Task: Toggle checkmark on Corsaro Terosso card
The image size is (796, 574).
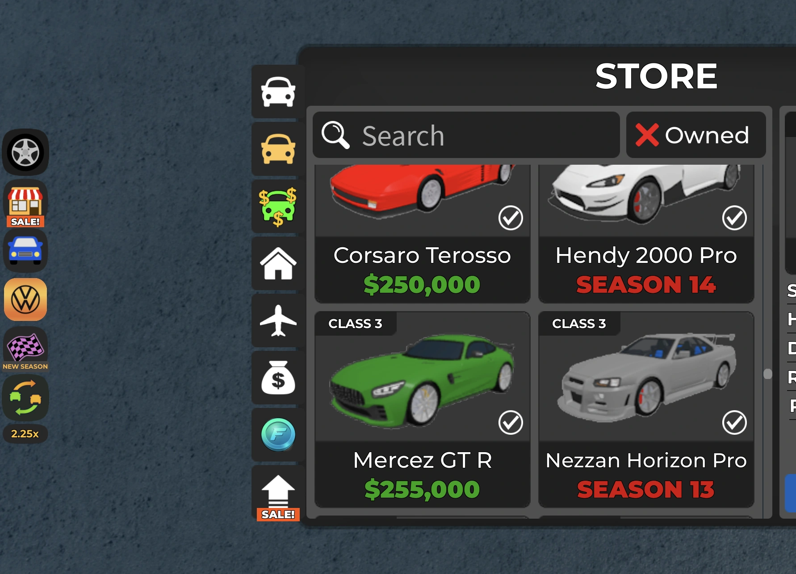Action: click(511, 218)
